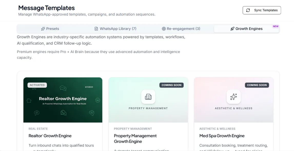The image size is (294, 151).
Task: Click the AESTHETIC & WELLNESS label under the banner
Action: tap(217, 129)
